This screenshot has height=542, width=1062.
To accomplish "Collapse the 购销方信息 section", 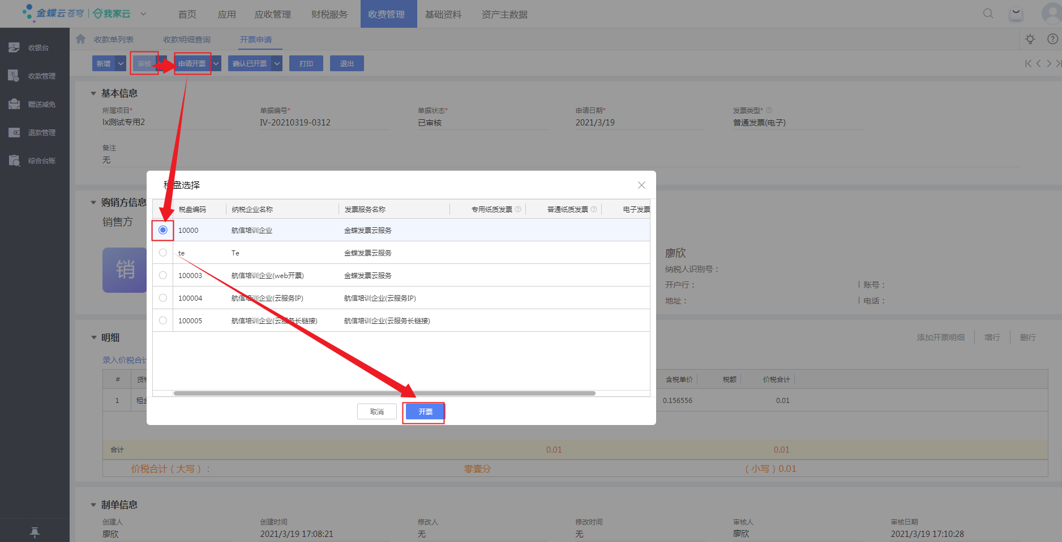I will click(x=93, y=202).
